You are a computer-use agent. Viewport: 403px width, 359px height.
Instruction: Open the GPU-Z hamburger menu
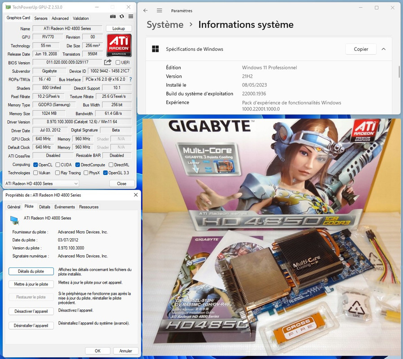point(131,17)
